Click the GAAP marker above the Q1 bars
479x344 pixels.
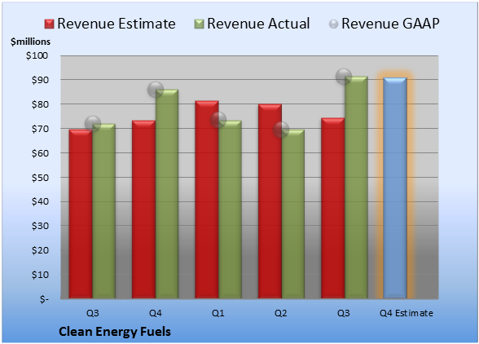pos(218,120)
